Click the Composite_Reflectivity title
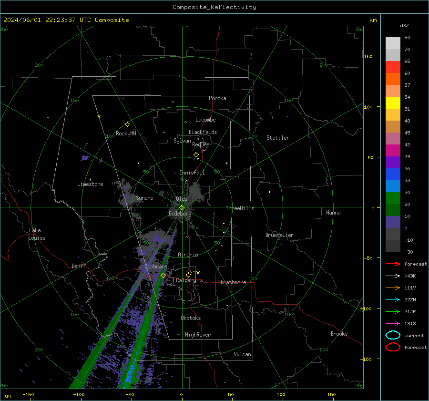429x401 pixels. pyautogui.click(x=214, y=7)
